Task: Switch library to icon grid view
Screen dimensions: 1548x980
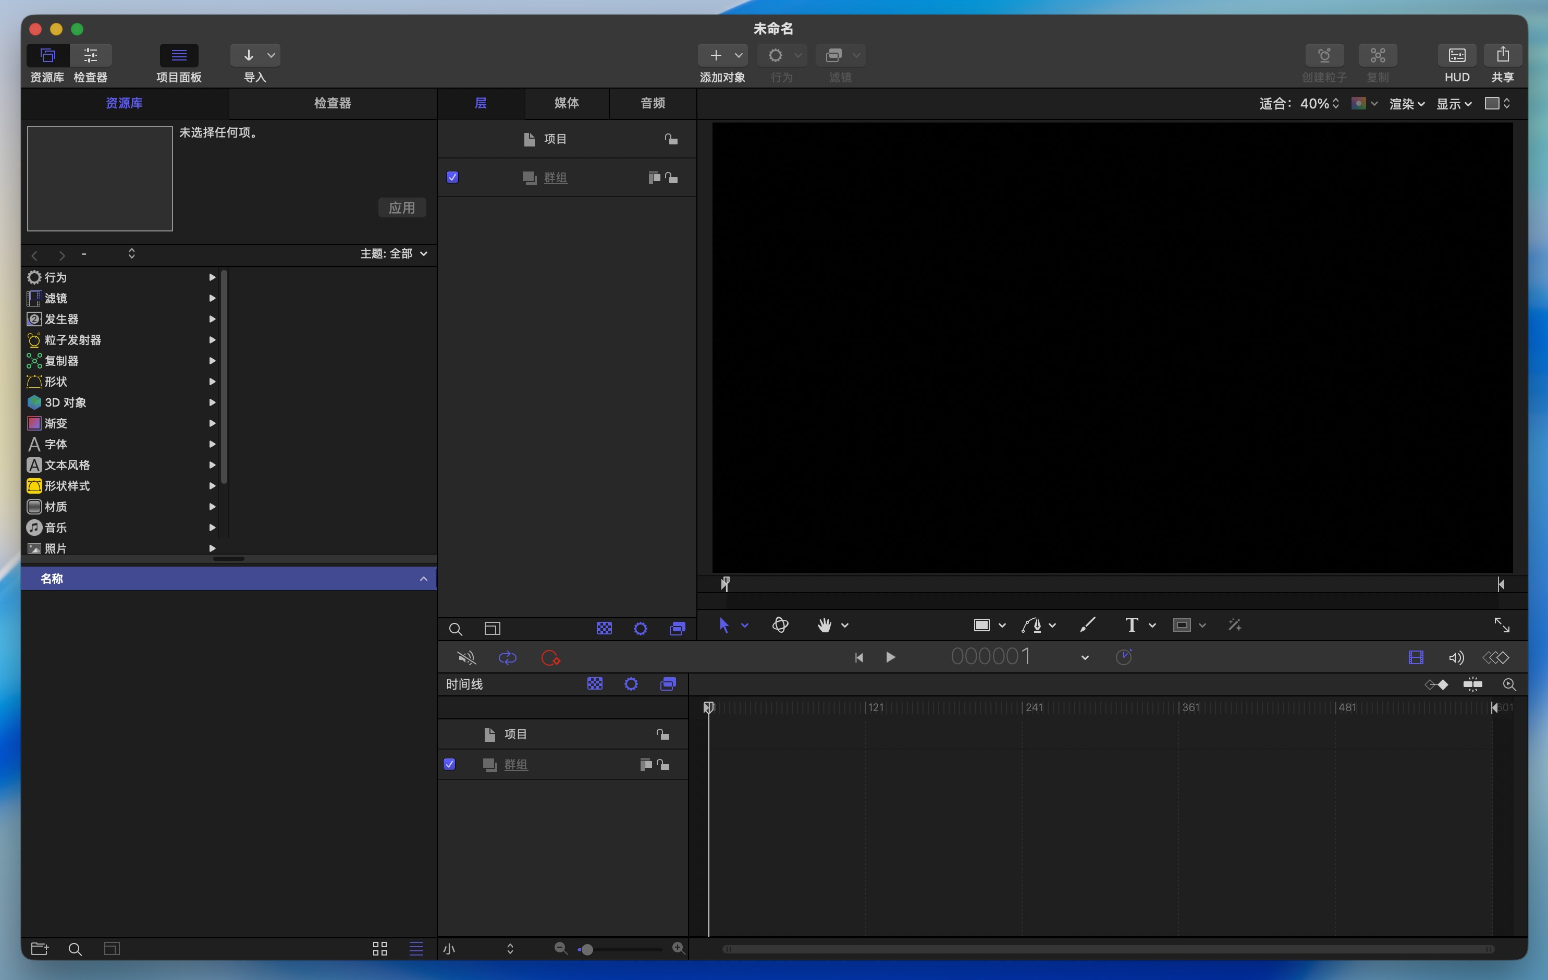Action: coord(380,949)
